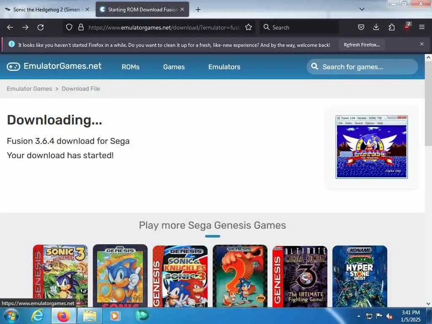This screenshot has width=432, height=324.
Task: Click 'Fusion 3.6.4 download for Sega' text
Action: click(x=68, y=141)
